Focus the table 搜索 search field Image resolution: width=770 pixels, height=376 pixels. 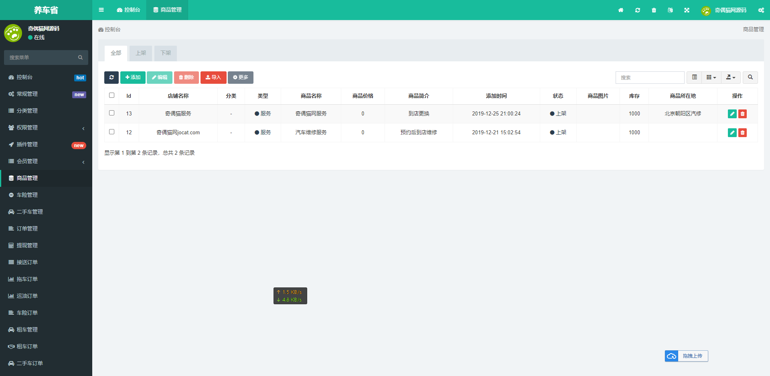[650, 77]
